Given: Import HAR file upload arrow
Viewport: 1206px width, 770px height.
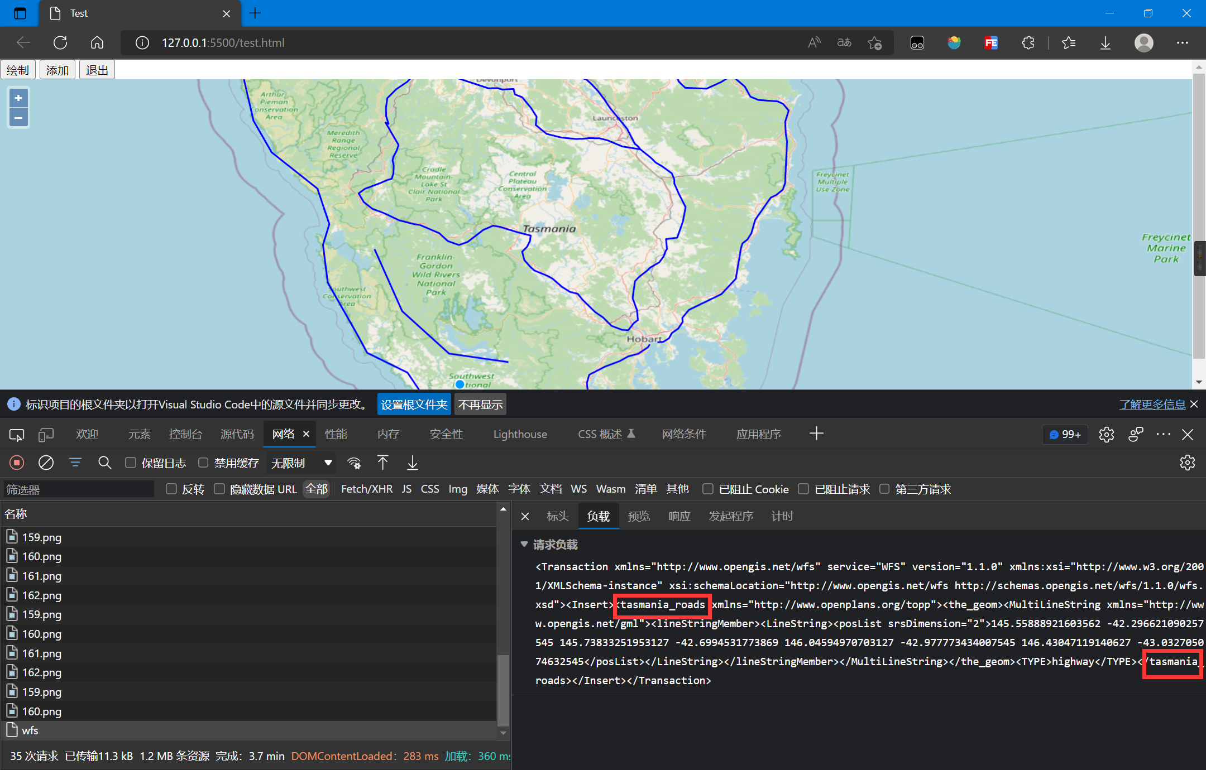Looking at the screenshot, I should (383, 463).
